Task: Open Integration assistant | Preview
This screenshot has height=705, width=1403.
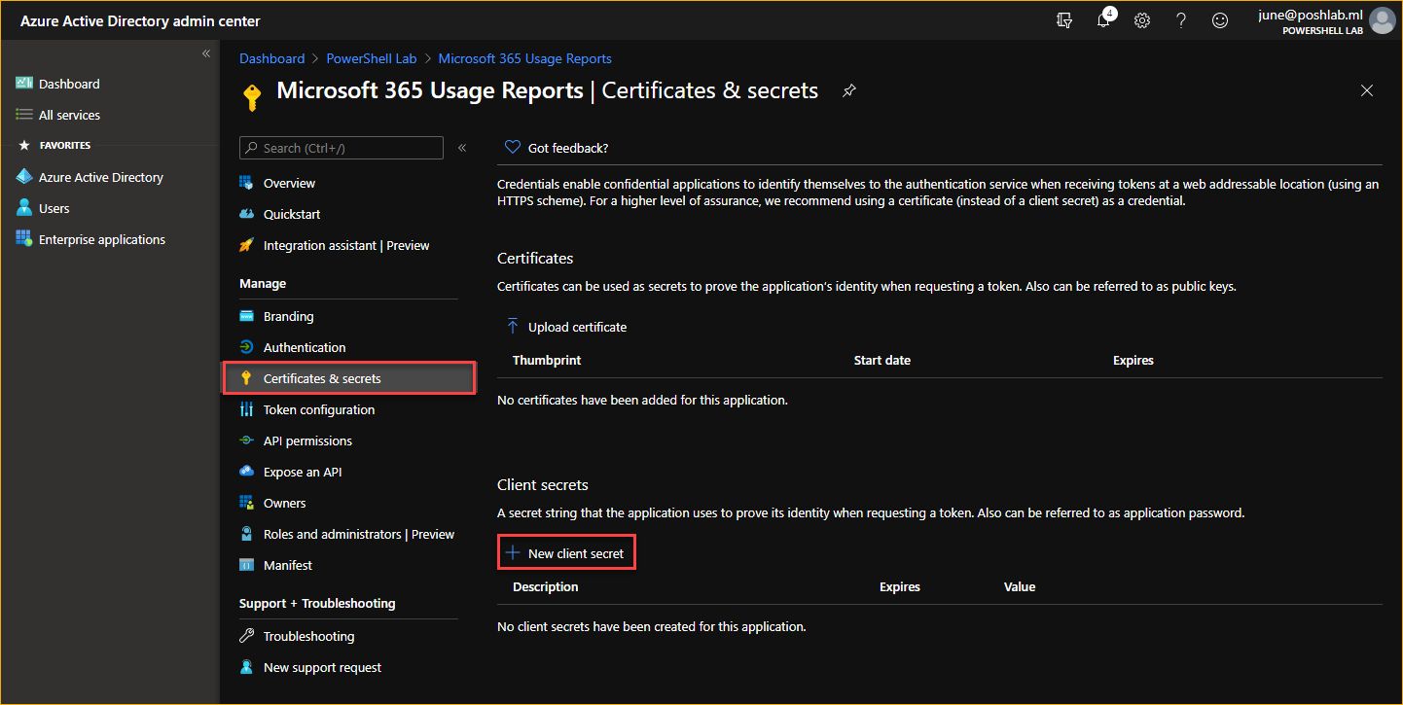Action: coord(346,245)
